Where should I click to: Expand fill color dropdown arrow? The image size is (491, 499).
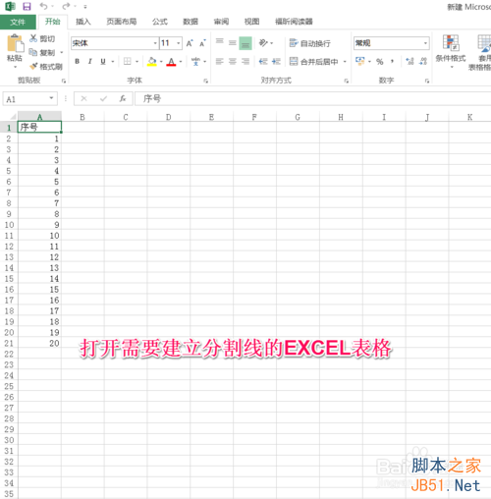click(x=161, y=61)
